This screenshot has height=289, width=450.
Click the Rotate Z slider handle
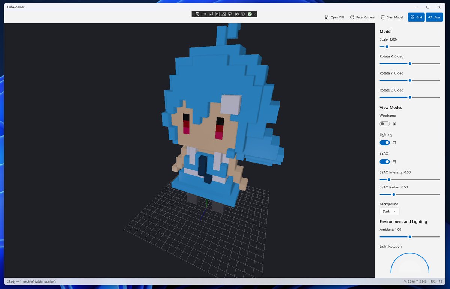pyautogui.click(x=410, y=97)
